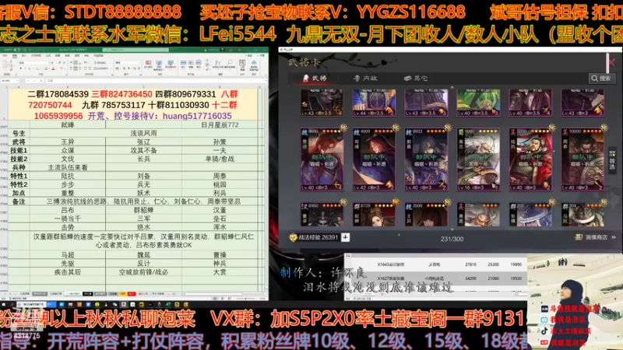Adjust the Excel zoom slider

click(245, 299)
